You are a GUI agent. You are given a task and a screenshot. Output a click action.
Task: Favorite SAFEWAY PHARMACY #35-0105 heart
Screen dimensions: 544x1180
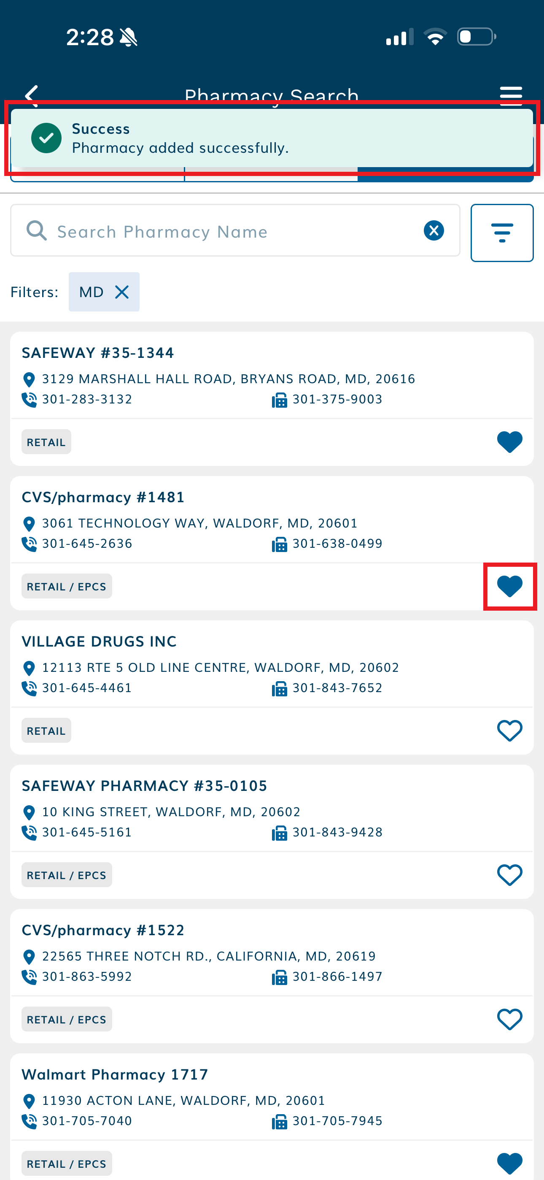[x=509, y=875]
